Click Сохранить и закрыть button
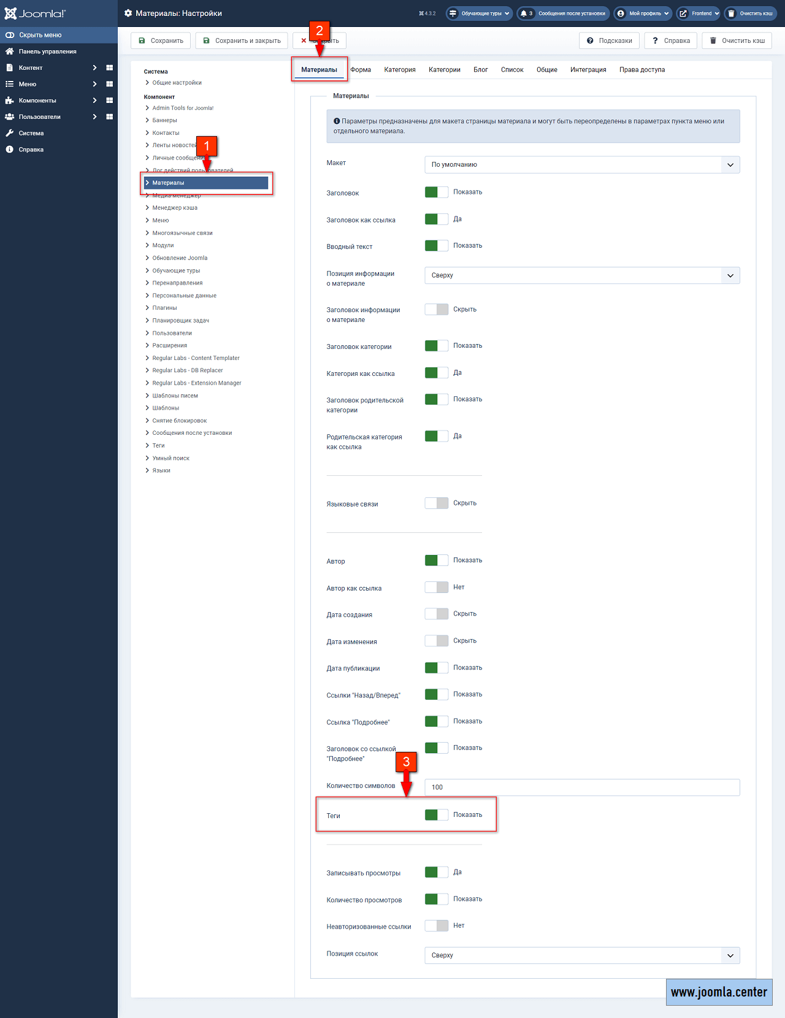The image size is (785, 1018). point(242,40)
